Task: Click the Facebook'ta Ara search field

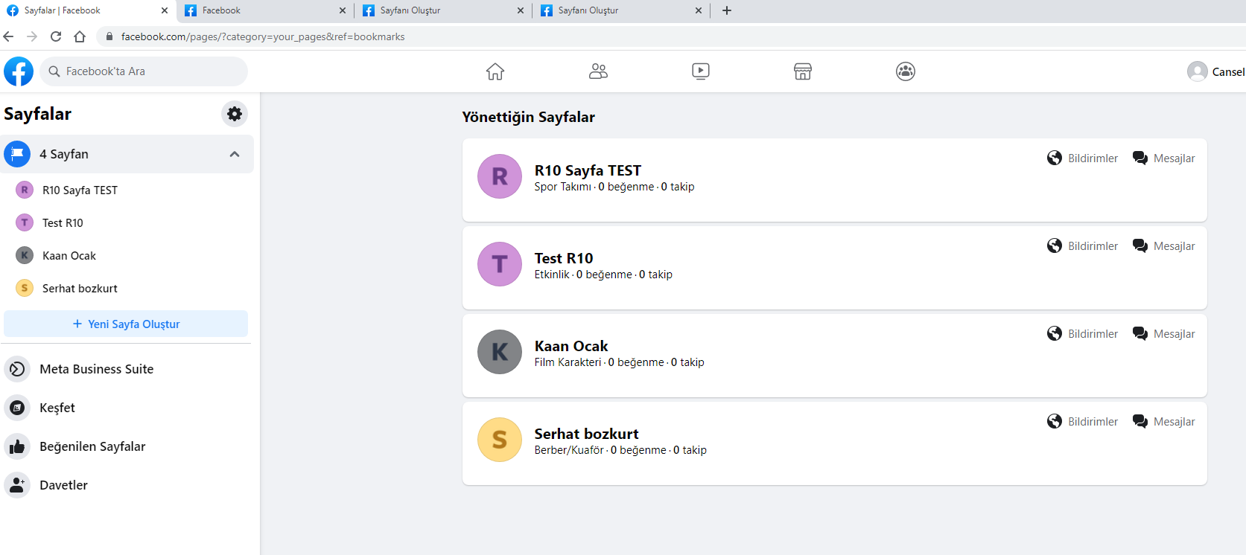Action: [144, 71]
